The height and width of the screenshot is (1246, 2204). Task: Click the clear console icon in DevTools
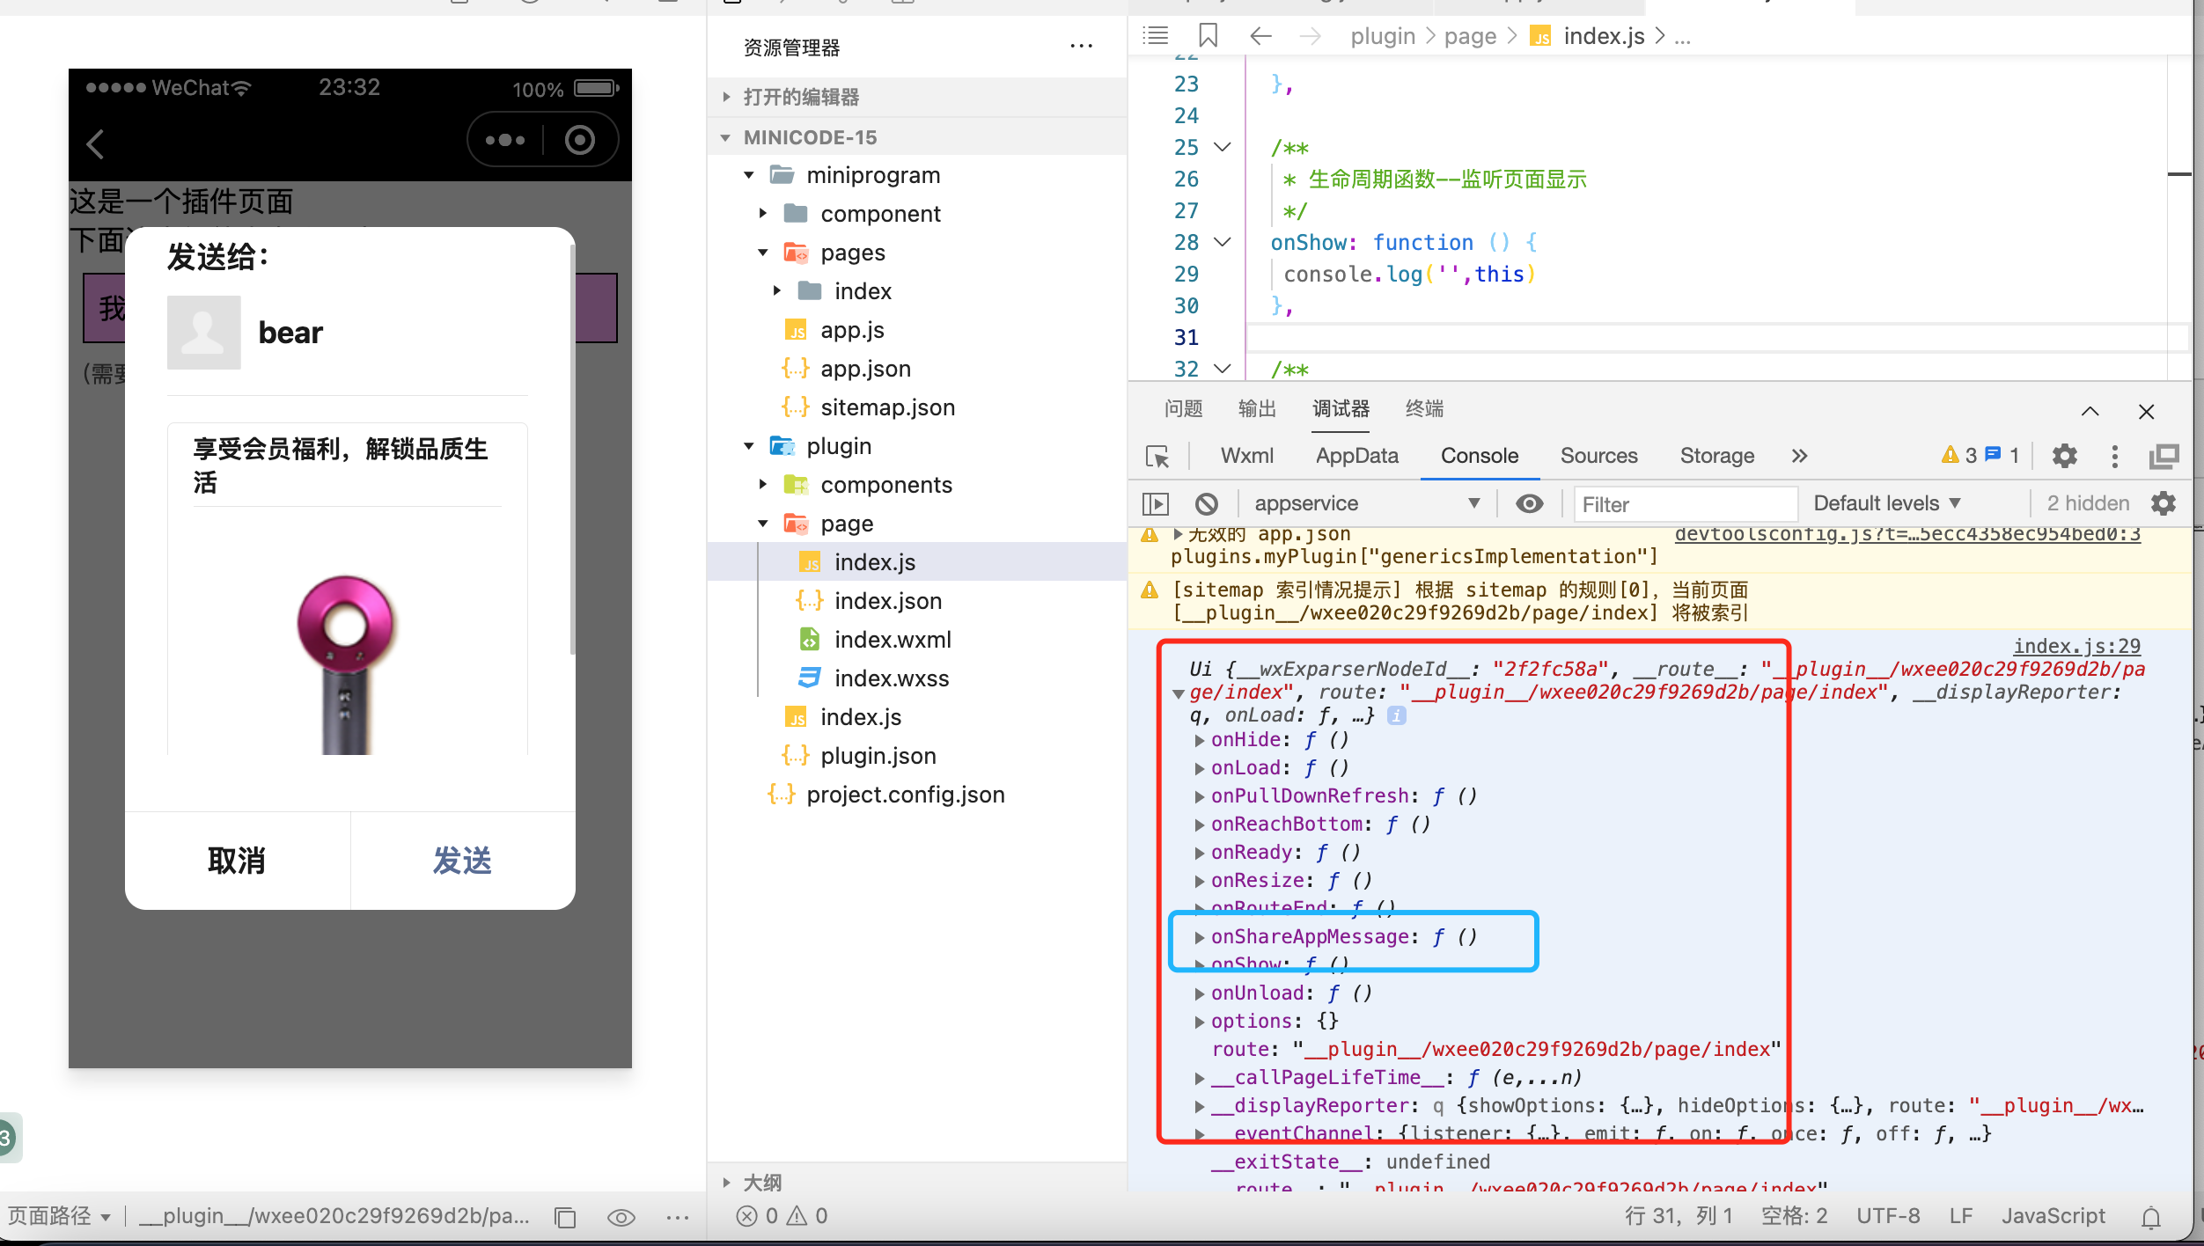pos(1208,502)
